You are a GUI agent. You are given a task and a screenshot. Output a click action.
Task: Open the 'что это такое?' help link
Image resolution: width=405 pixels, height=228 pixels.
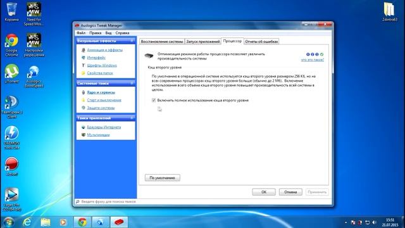tap(312, 60)
